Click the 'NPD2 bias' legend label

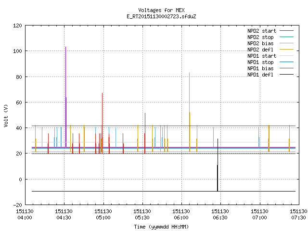[260, 43]
